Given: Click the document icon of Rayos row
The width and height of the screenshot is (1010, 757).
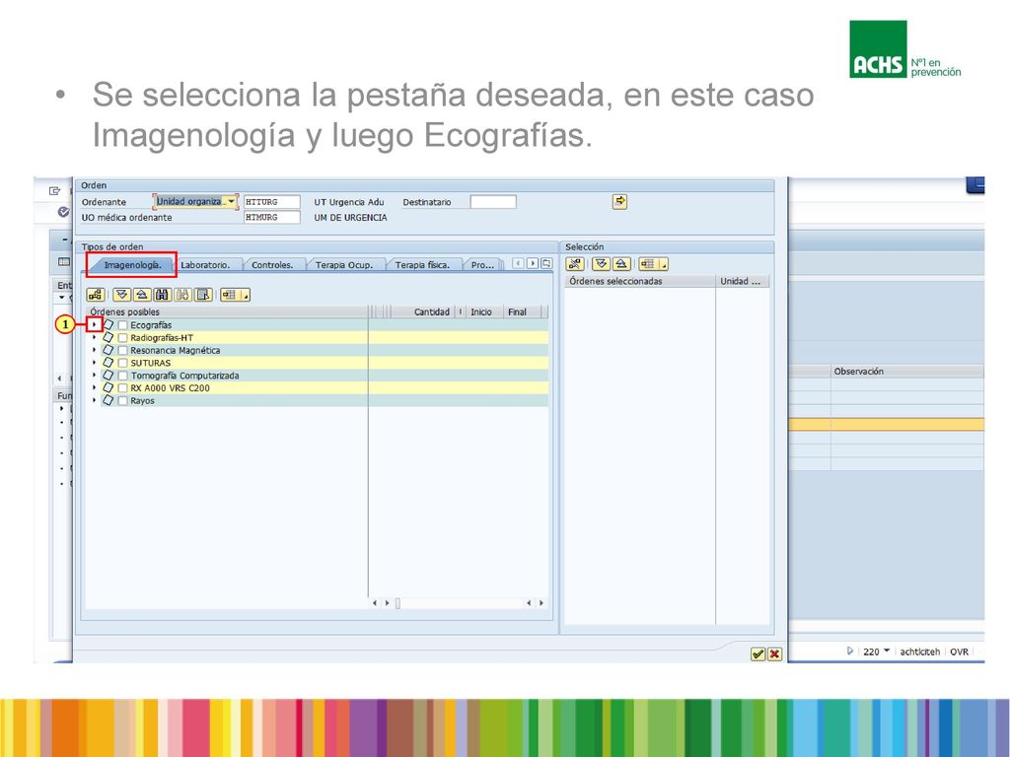Looking at the screenshot, I should pos(108,400).
